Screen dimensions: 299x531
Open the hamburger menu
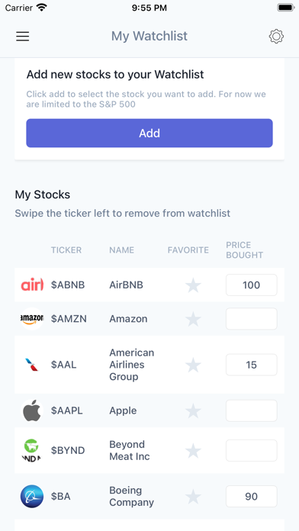23,36
